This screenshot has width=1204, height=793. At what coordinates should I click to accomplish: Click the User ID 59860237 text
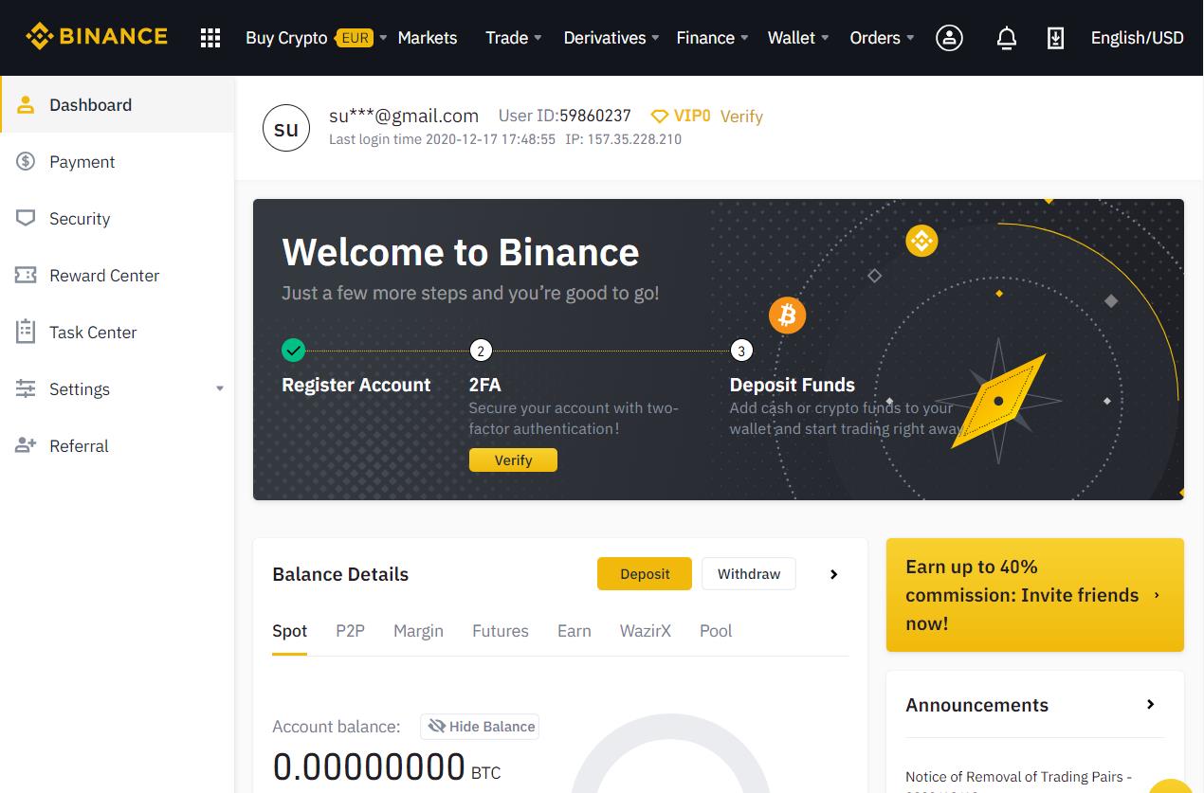[x=565, y=116]
